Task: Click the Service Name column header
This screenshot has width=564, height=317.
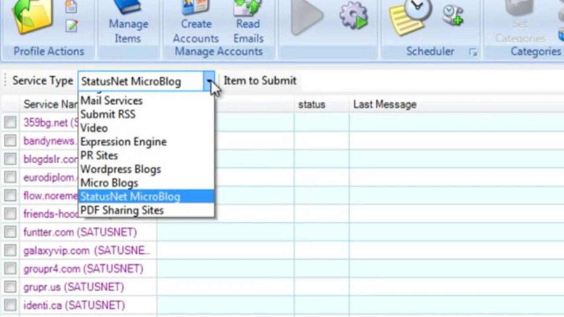Action: [x=51, y=105]
